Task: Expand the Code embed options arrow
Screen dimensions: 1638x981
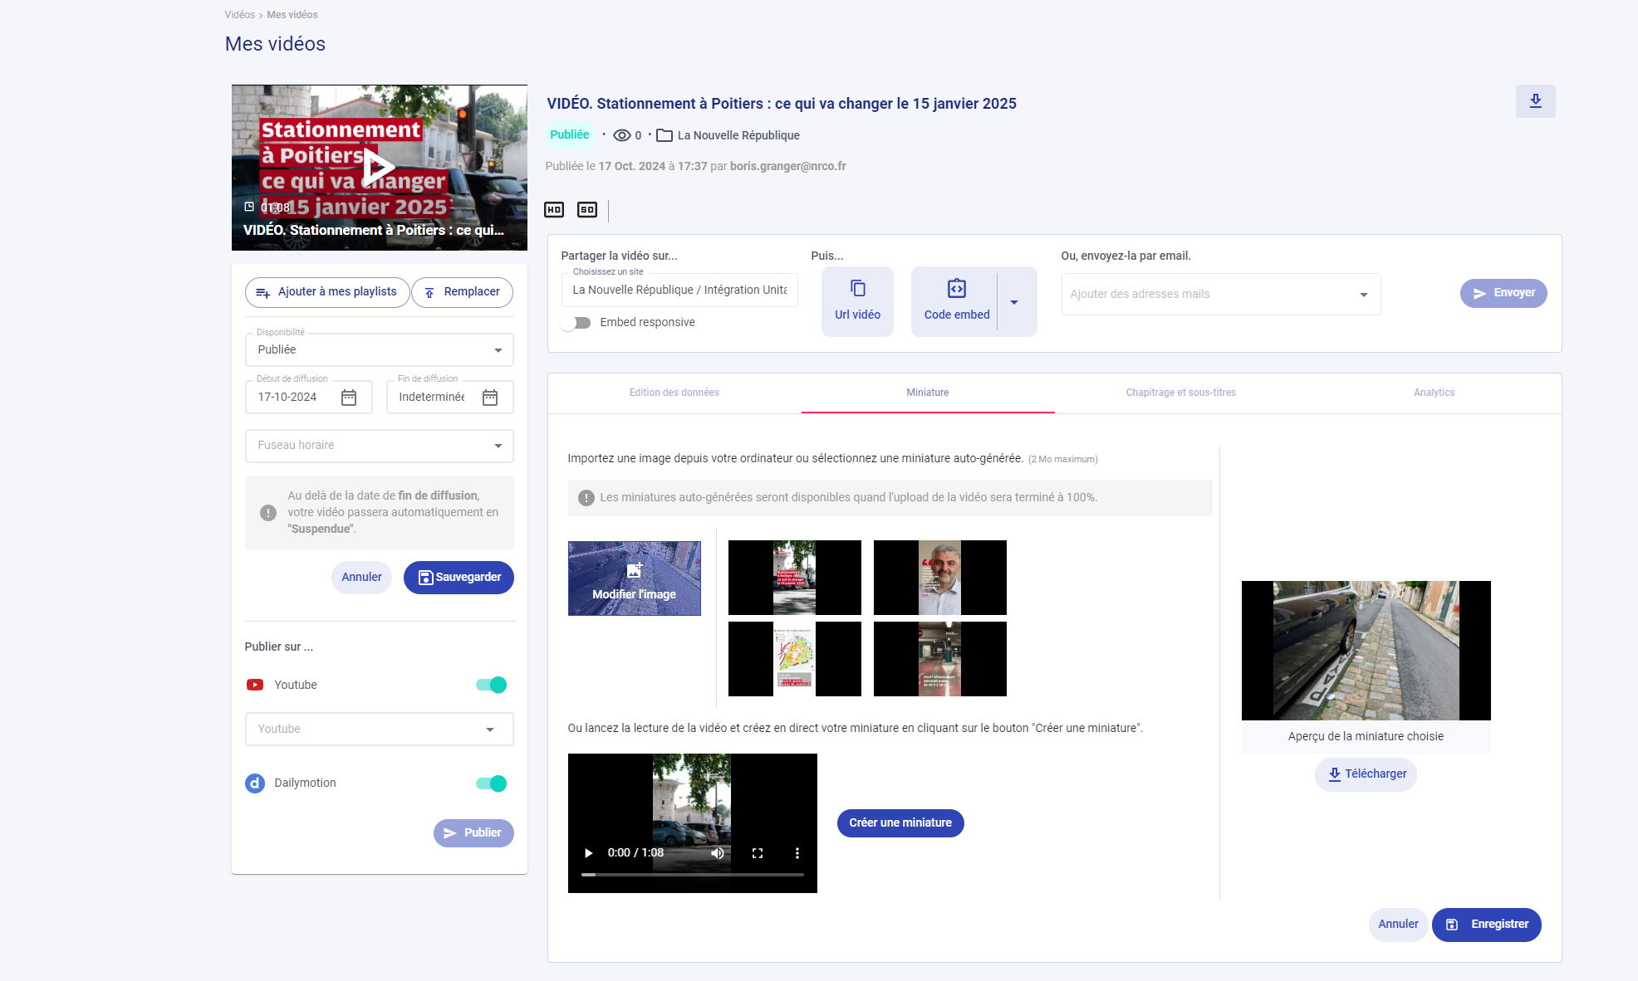Action: pos(1014,302)
